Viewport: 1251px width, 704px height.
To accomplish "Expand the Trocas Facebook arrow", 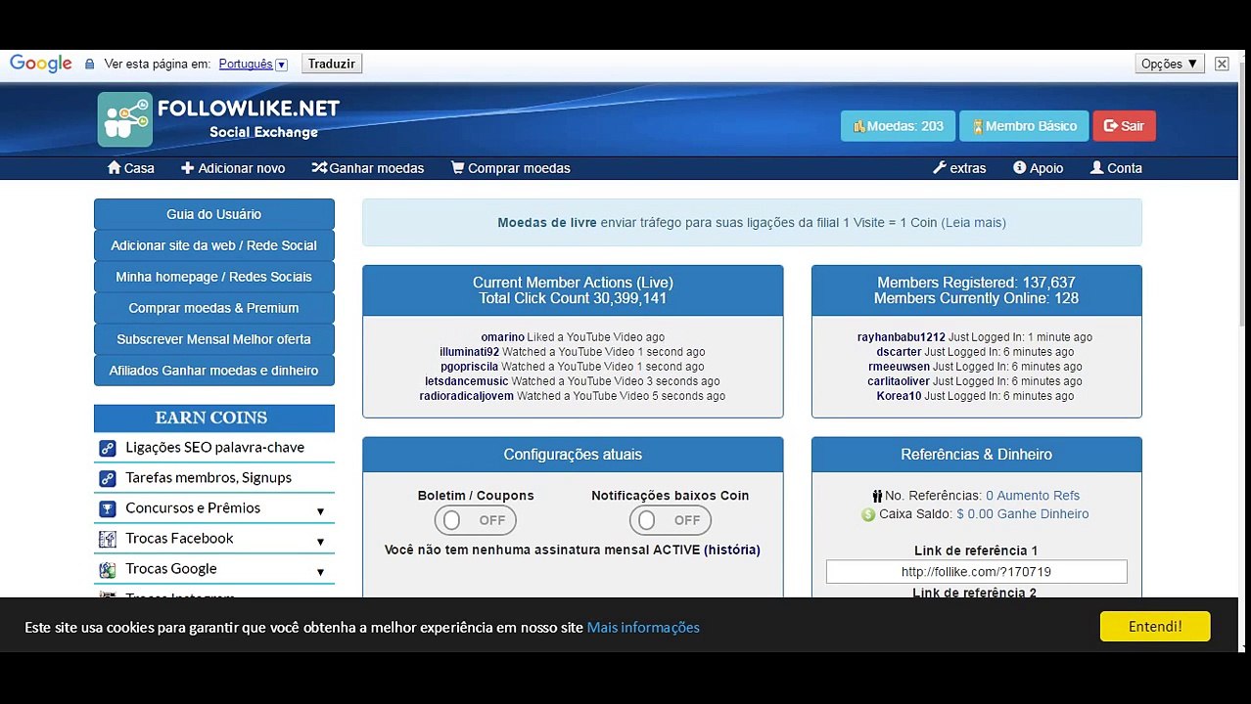I will click(320, 542).
